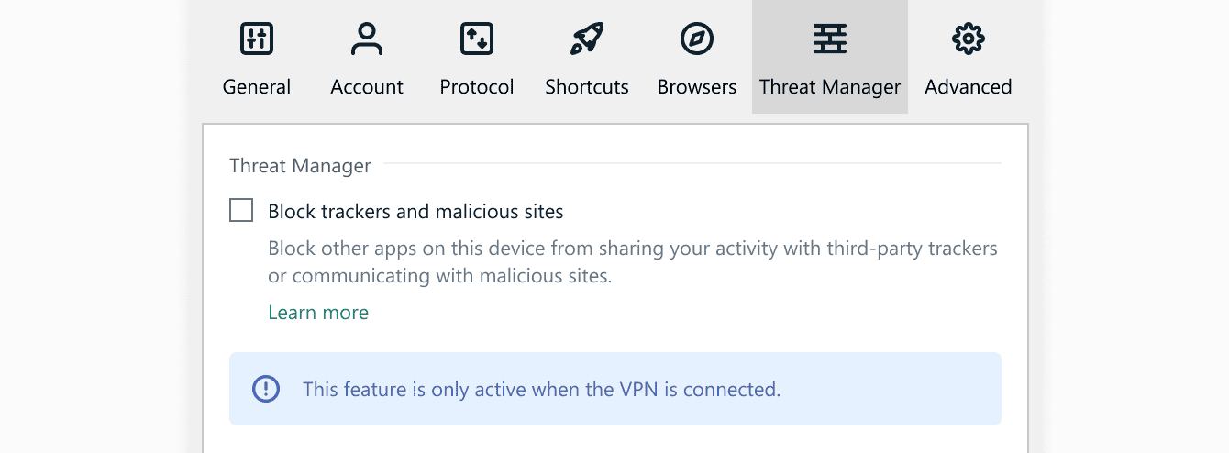Click the VPN connected notice text
This screenshot has height=453, width=1229.
541,389
